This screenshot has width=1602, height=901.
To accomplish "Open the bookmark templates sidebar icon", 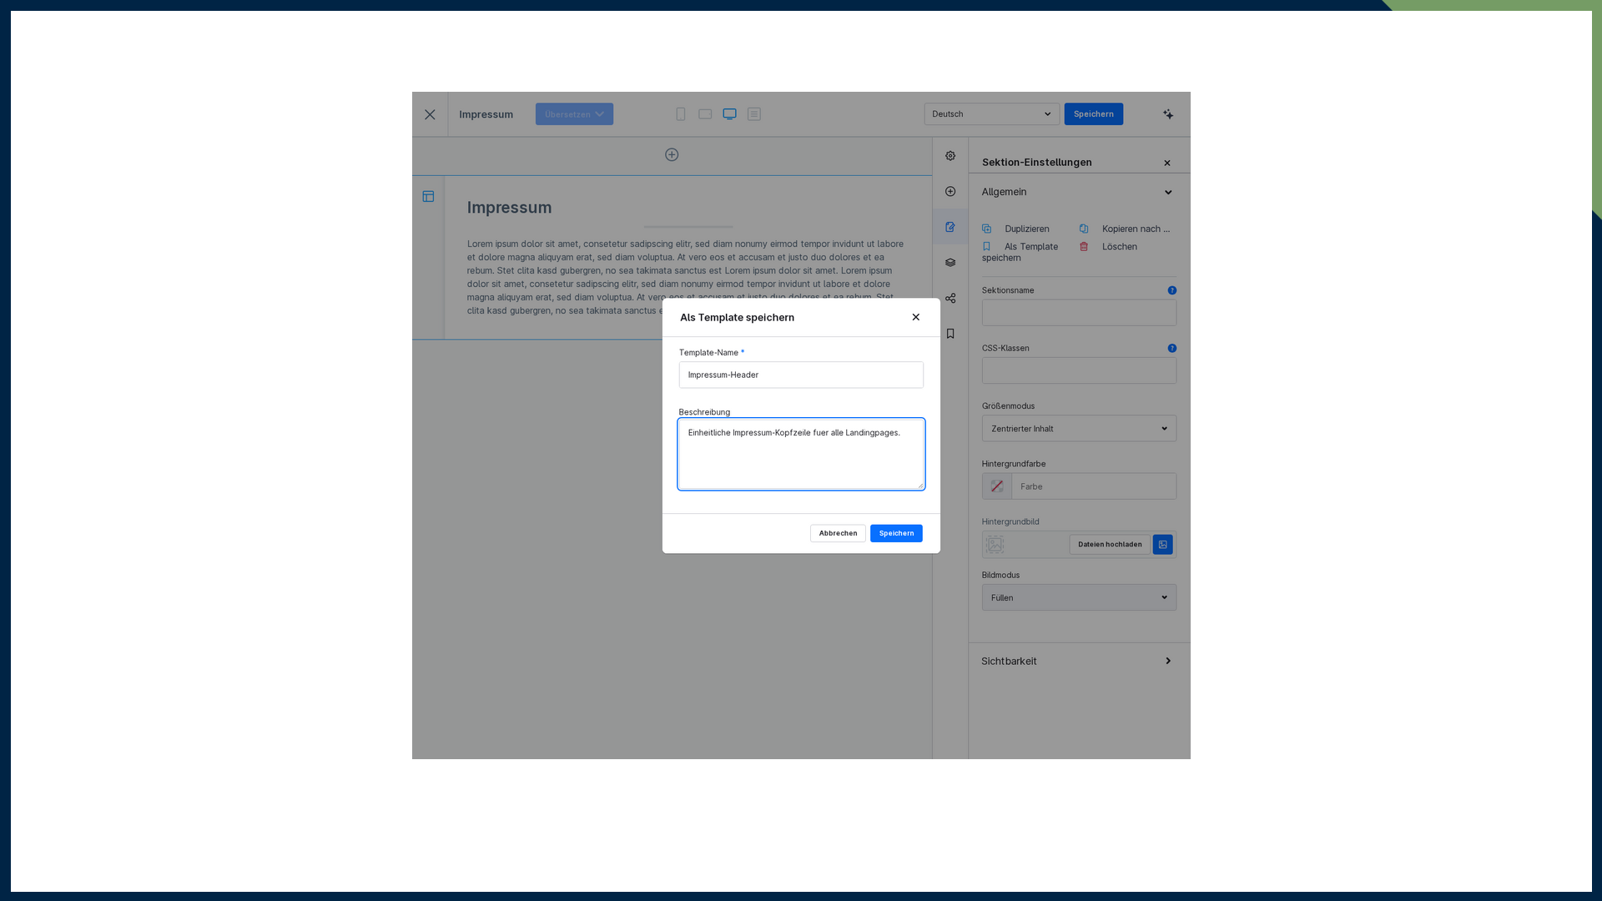I will pyautogui.click(x=950, y=334).
